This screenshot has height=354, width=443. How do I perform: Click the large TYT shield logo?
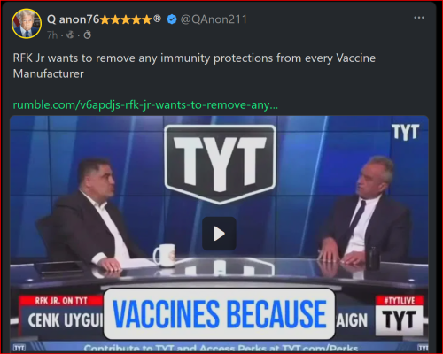pos(220,164)
